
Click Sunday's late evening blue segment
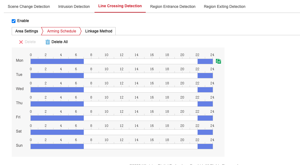tap(205, 146)
